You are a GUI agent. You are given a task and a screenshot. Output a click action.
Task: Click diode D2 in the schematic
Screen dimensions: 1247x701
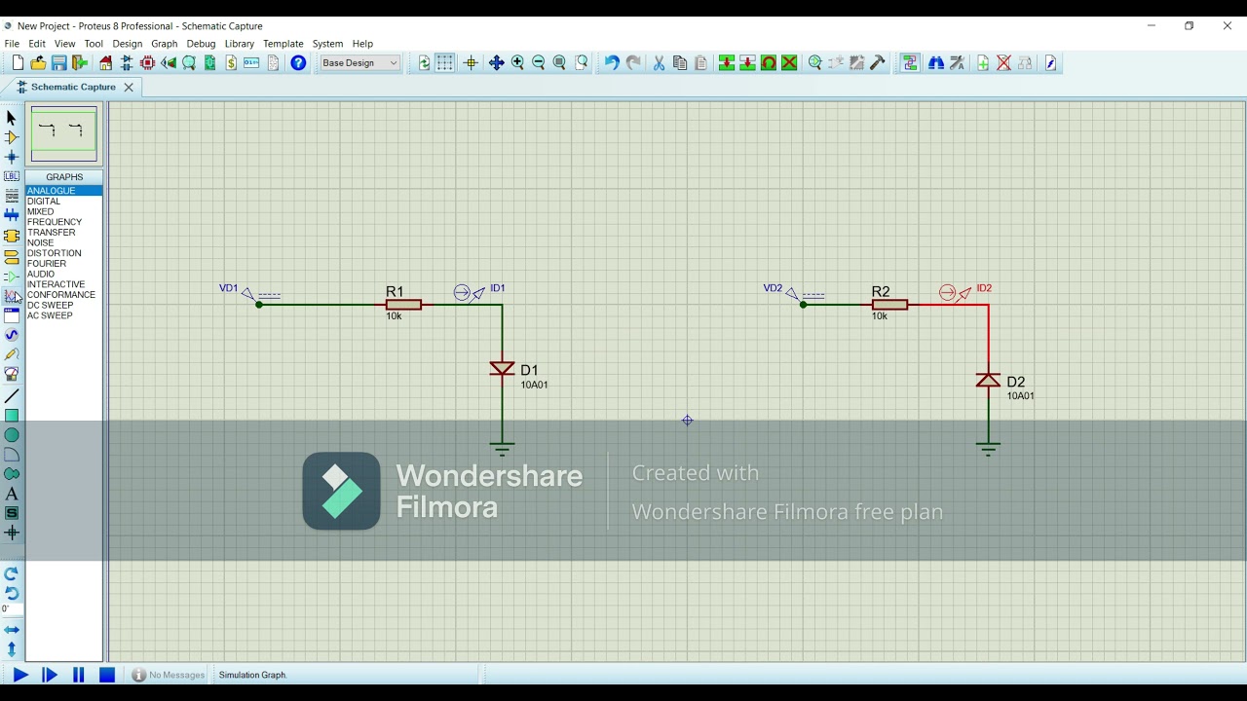[988, 380]
